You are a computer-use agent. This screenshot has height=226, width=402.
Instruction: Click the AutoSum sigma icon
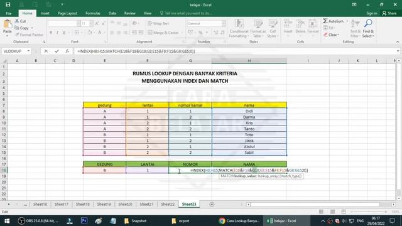325,21
